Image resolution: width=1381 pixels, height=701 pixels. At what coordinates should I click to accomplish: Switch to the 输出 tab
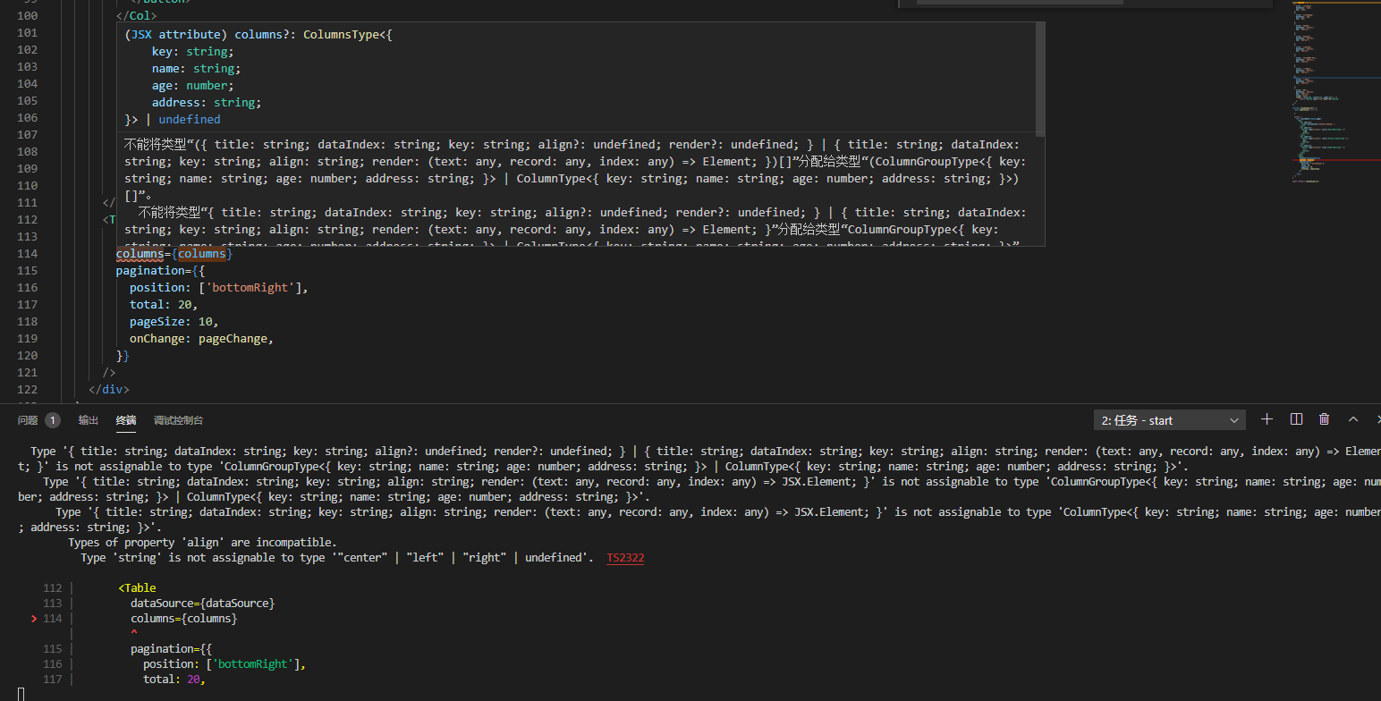(x=88, y=420)
